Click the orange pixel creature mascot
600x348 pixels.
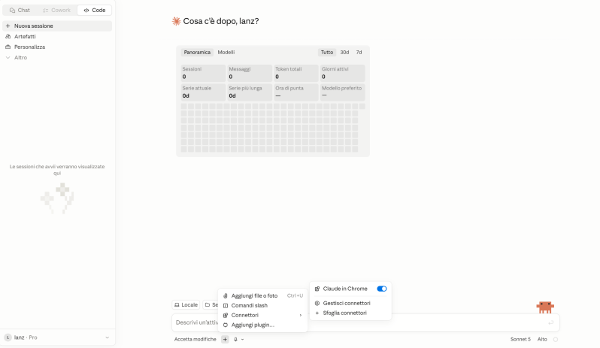pyautogui.click(x=545, y=307)
